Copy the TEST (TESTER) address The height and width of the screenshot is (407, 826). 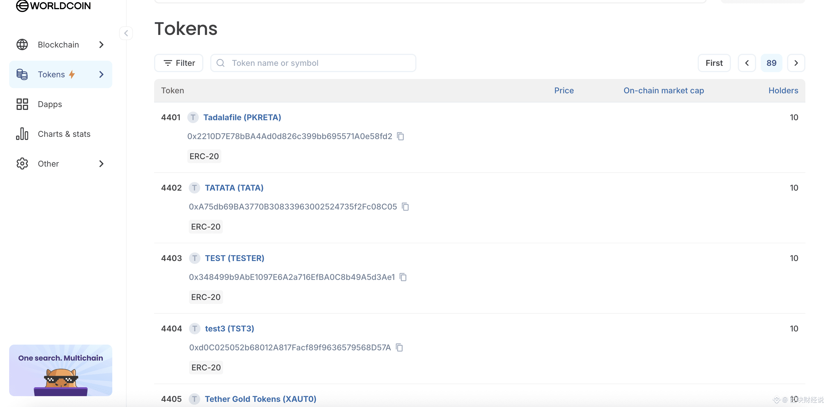pyautogui.click(x=403, y=277)
